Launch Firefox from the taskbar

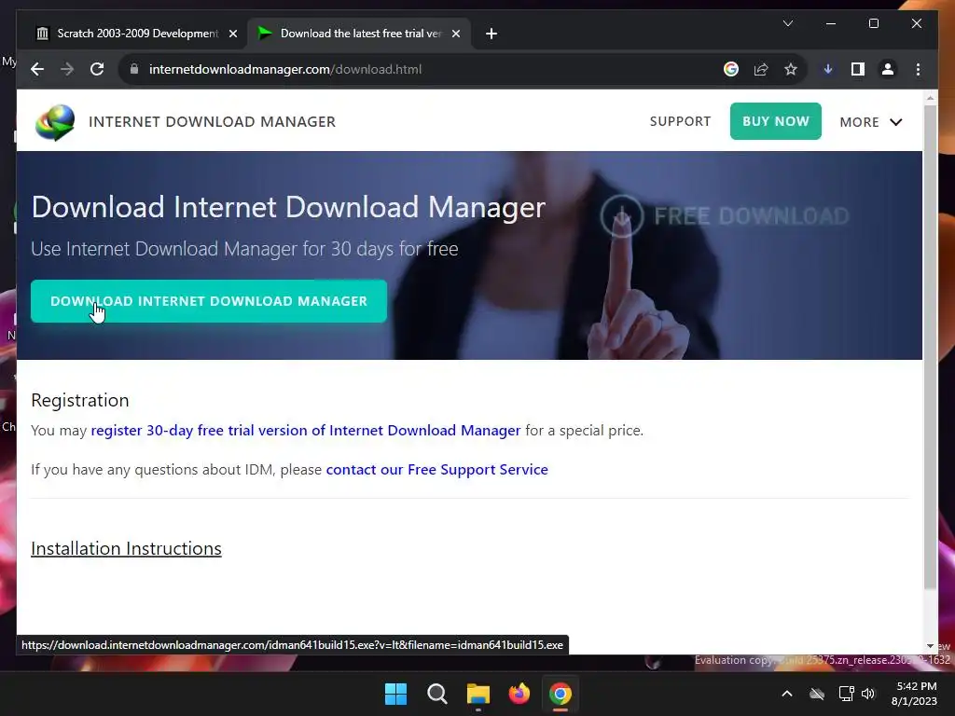coord(519,694)
